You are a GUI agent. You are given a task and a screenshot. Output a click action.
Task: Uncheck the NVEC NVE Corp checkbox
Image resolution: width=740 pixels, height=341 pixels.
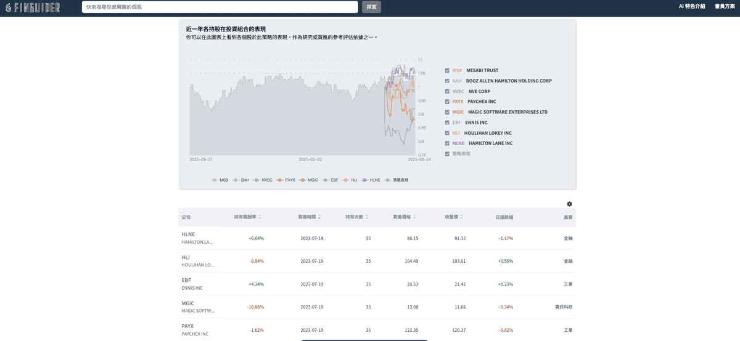[447, 91]
